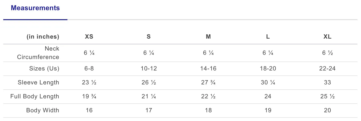
Task: Select the 14-16 US size cell
Action: pos(208,68)
